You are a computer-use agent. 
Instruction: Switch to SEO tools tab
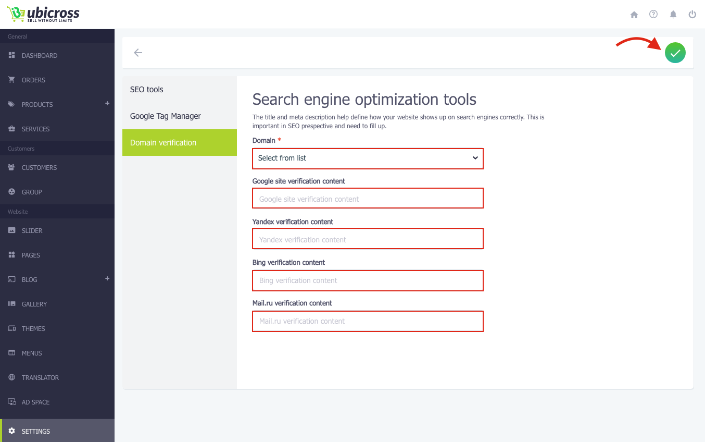click(180, 90)
